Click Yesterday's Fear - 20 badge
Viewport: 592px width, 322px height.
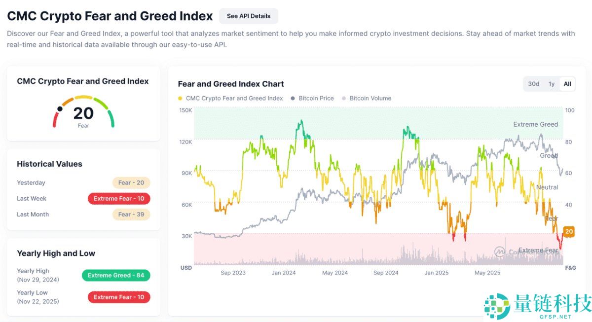coord(131,183)
